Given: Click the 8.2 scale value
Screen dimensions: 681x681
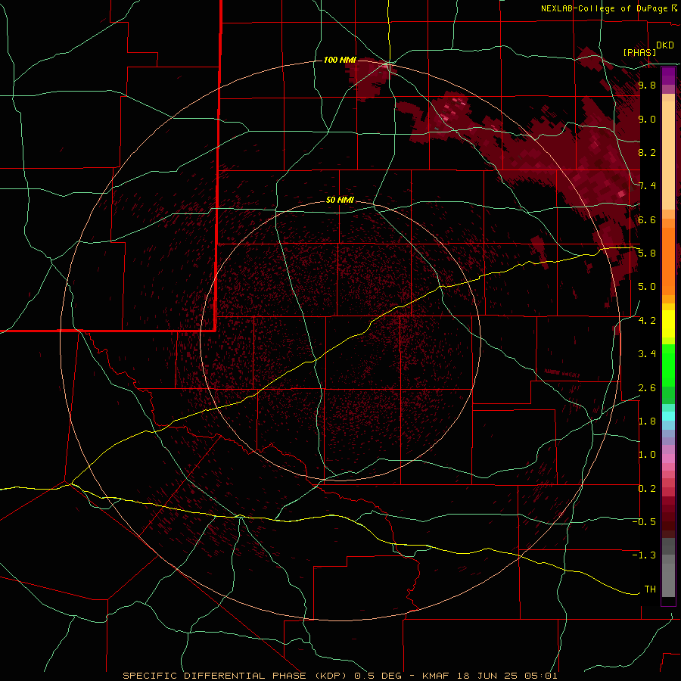Looking at the screenshot, I should pyautogui.click(x=647, y=152).
